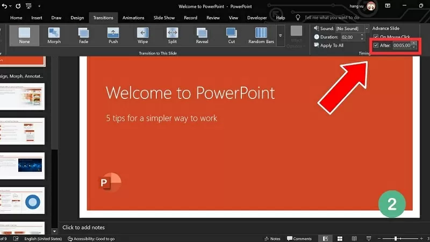Open Comments from the status bar

299,238
